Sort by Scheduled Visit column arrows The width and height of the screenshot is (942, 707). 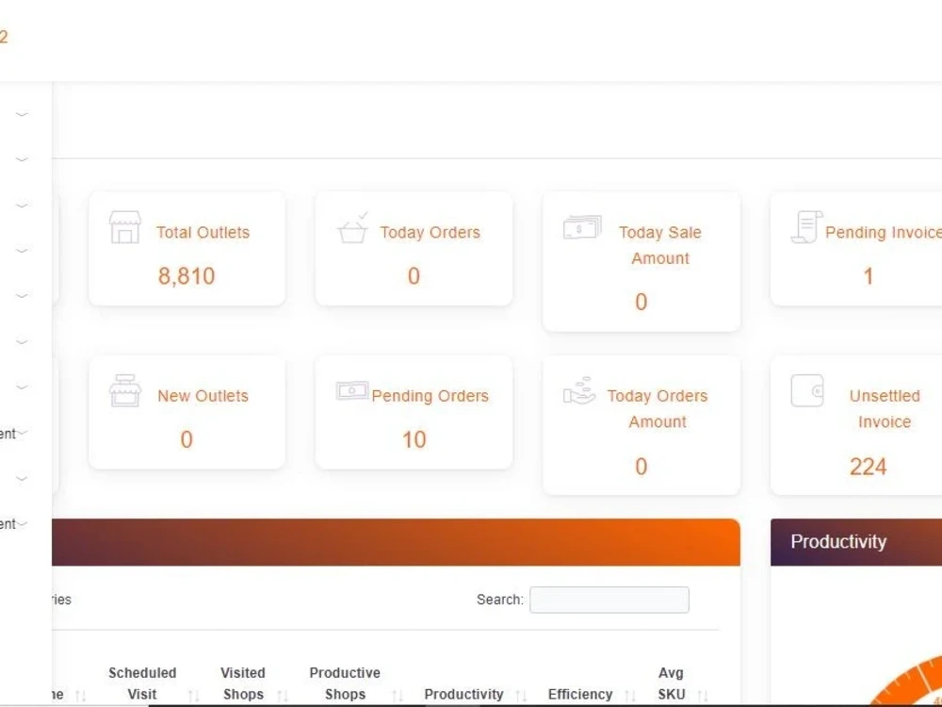tap(193, 696)
